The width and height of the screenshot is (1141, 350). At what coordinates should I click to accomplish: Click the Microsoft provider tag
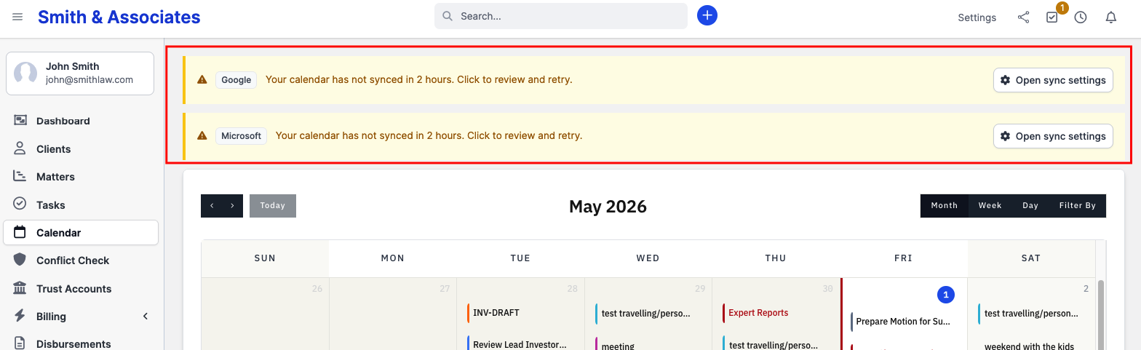tap(241, 136)
